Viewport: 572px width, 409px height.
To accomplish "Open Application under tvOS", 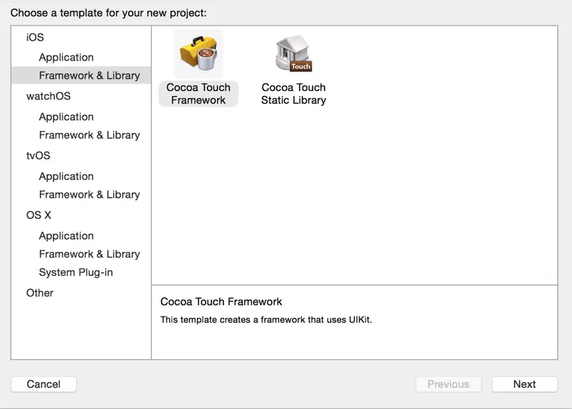I will pos(66,176).
